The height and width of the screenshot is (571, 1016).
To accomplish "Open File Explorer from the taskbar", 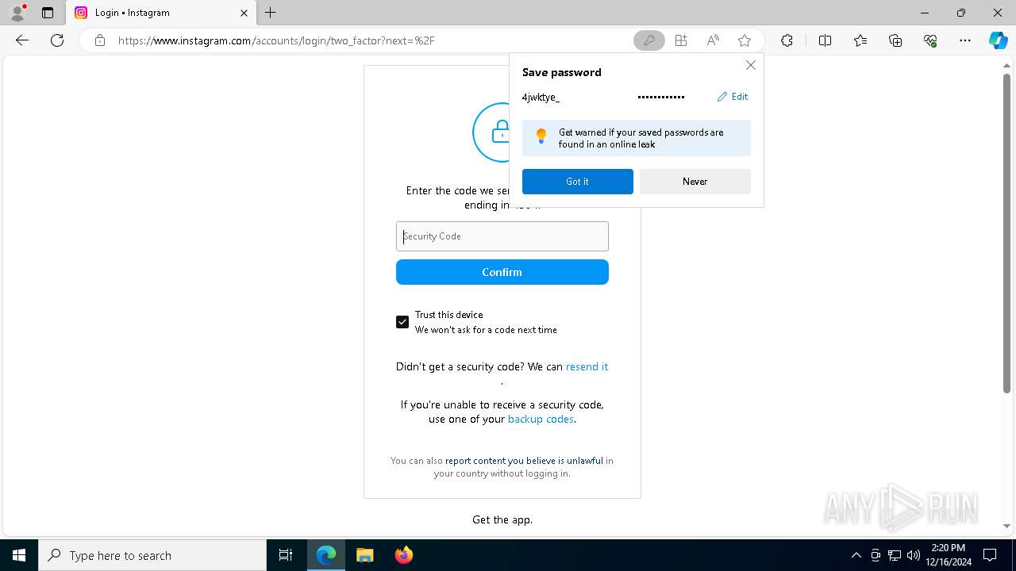I will click(365, 555).
